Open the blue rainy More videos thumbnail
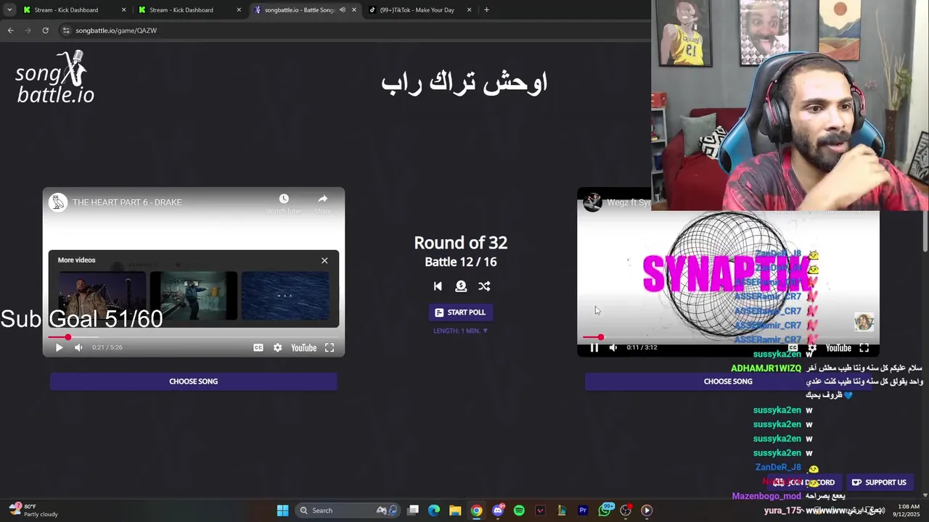 pos(285,296)
